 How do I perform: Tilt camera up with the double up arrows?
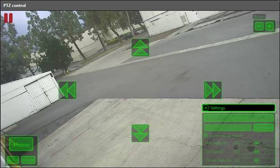click(x=140, y=47)
